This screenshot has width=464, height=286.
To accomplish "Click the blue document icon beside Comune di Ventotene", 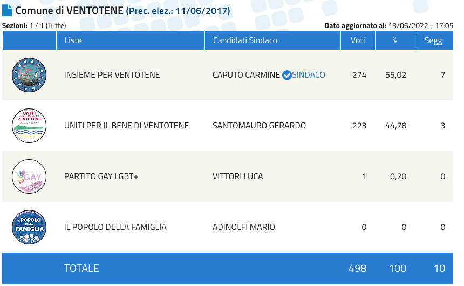I will (x=8, y=10).
